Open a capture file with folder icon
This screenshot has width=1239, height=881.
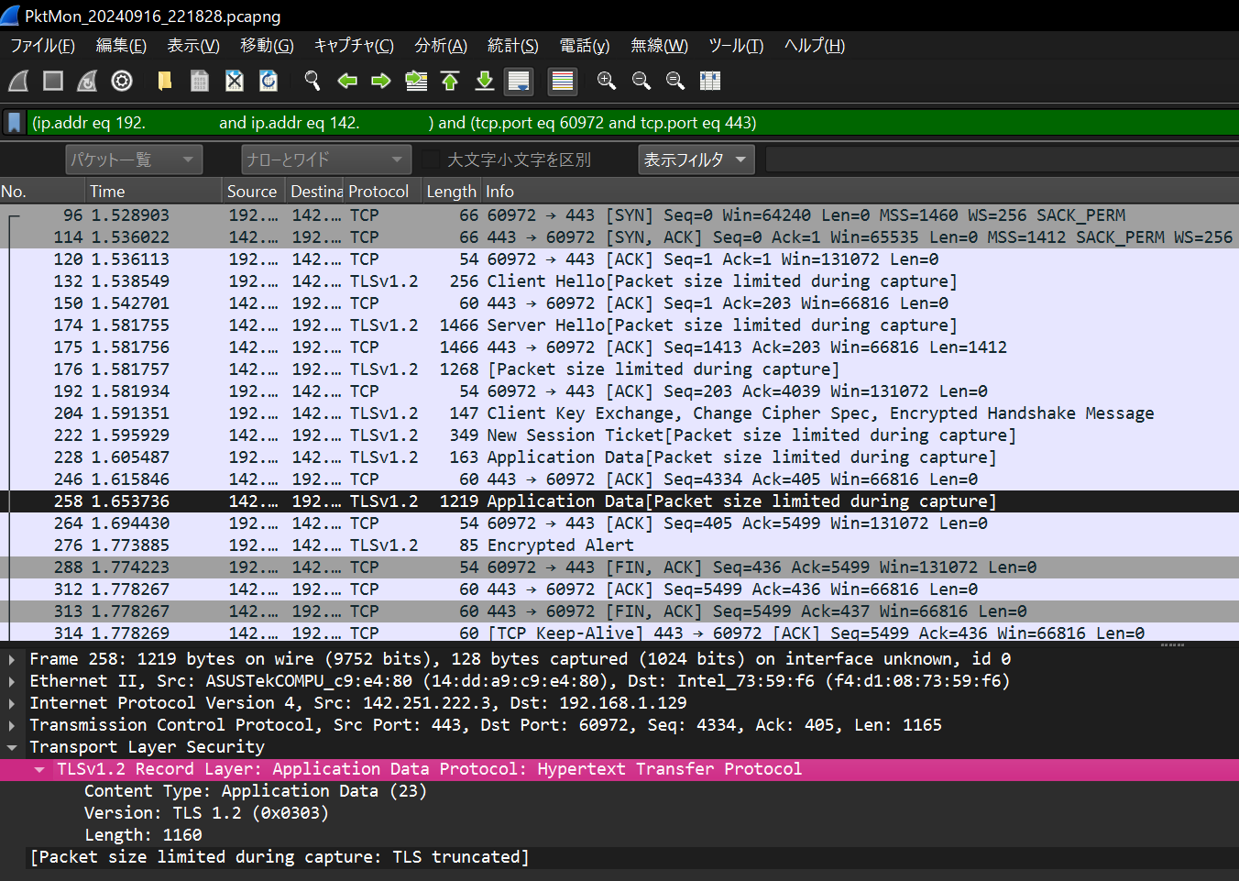tap(165, 82)
